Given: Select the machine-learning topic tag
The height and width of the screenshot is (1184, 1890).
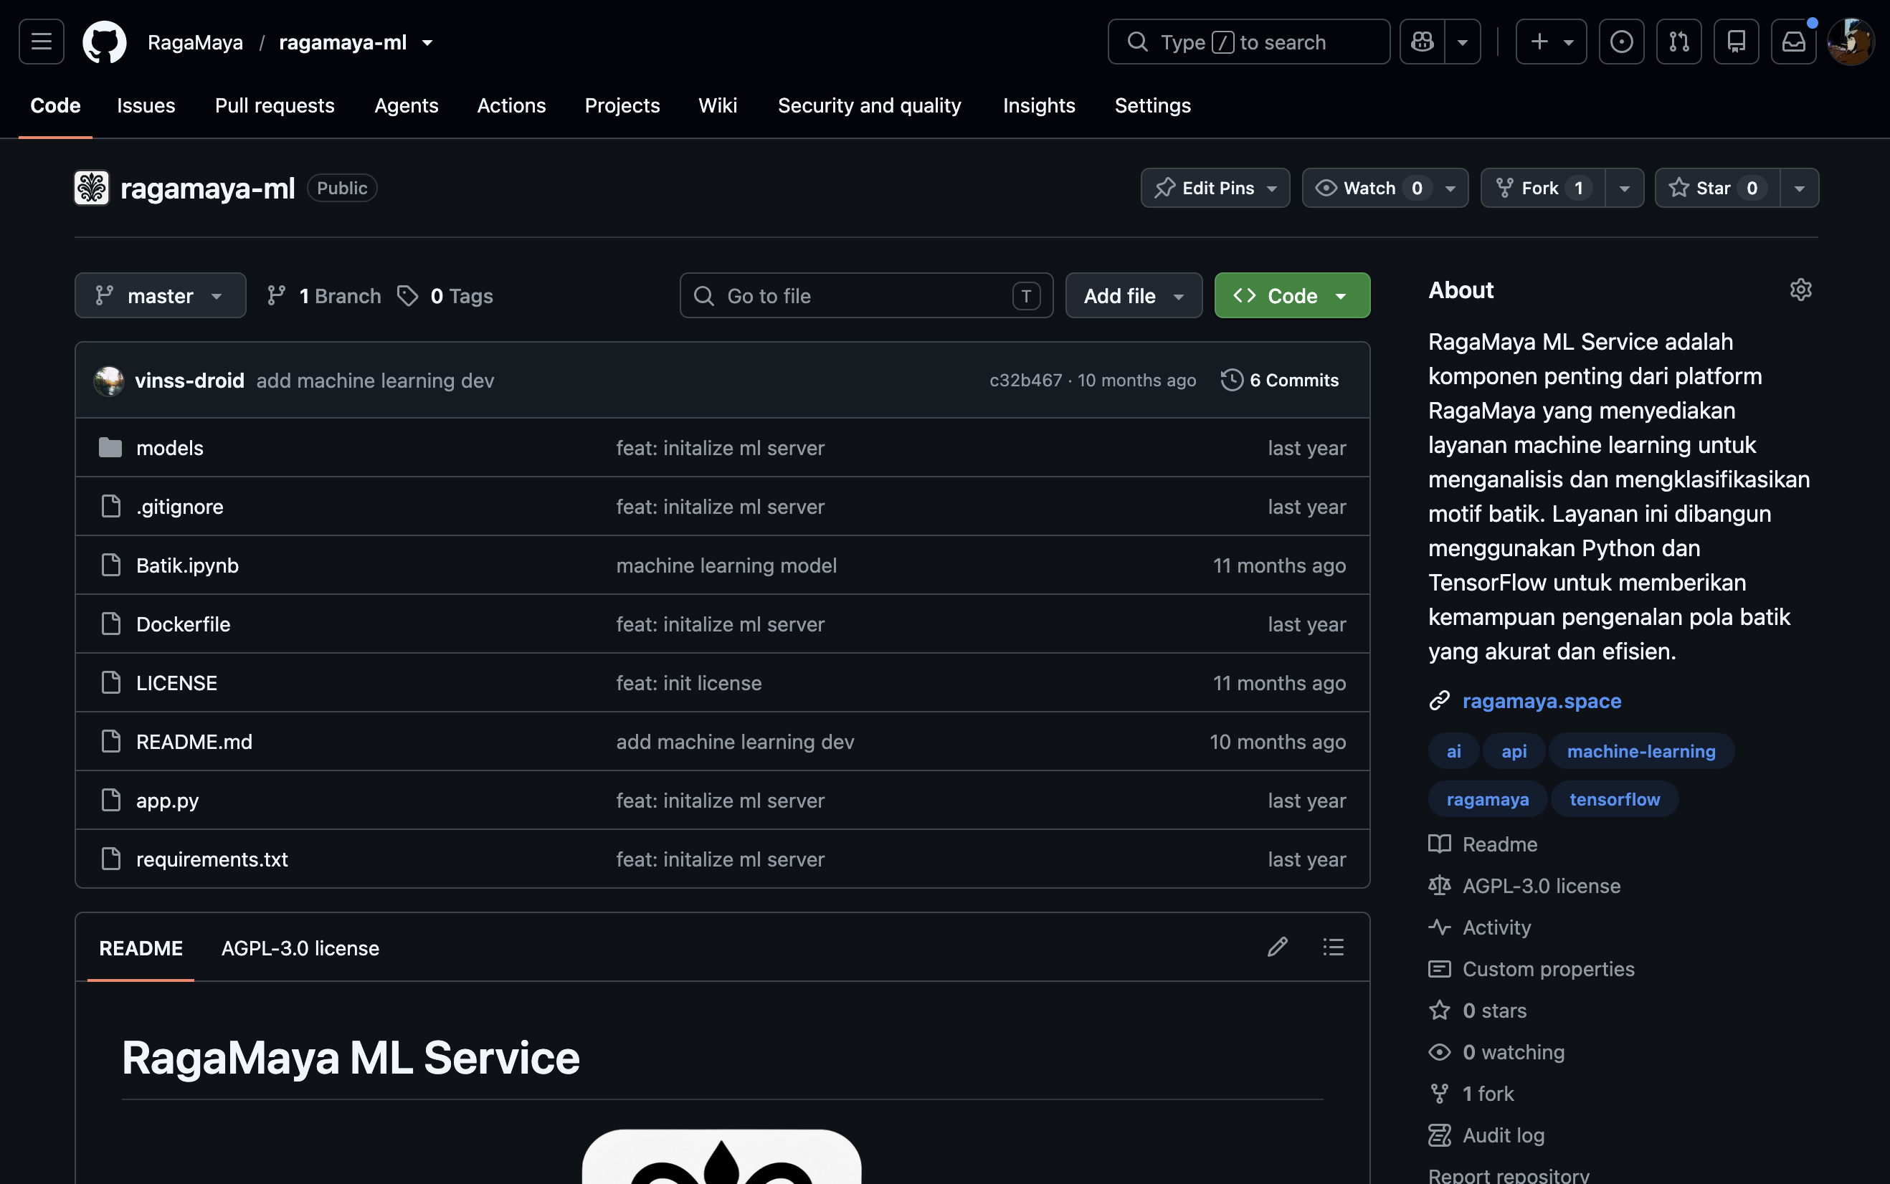Looking at the screenshot, I should tap(1641, 751).
